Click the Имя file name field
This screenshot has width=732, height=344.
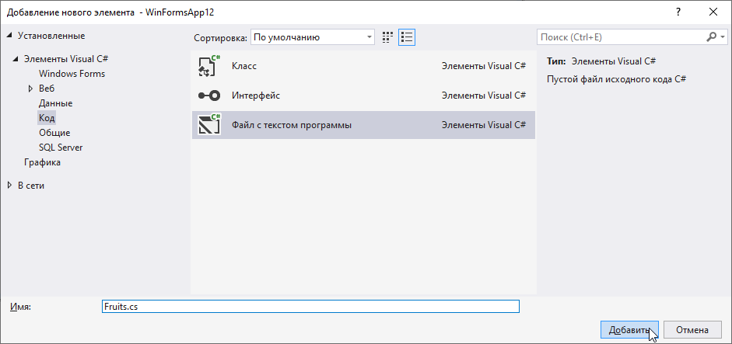310,307
